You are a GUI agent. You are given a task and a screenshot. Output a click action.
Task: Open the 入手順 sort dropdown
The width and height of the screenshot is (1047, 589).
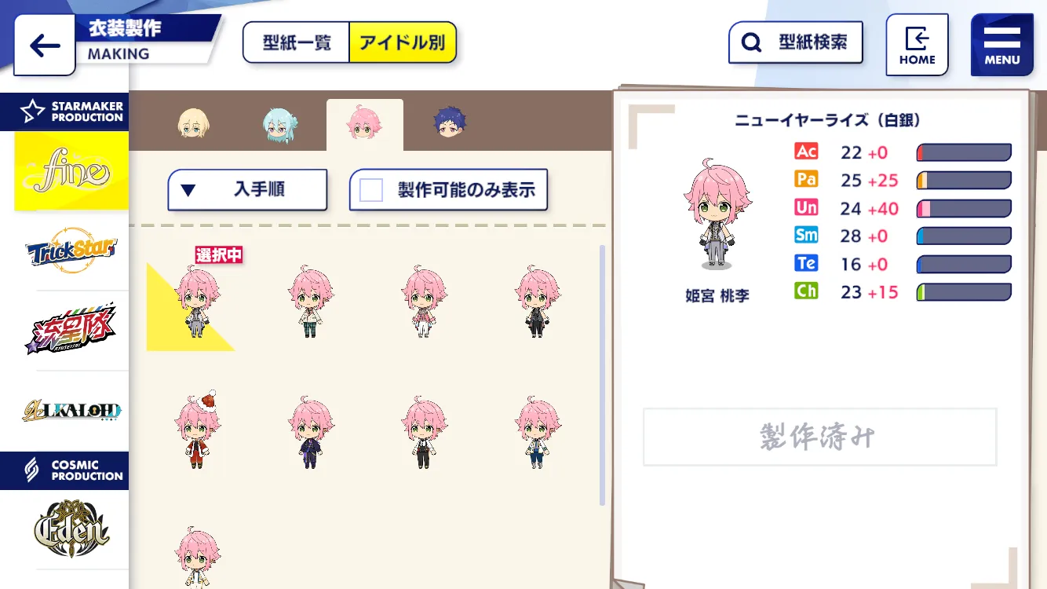(247, 190)
